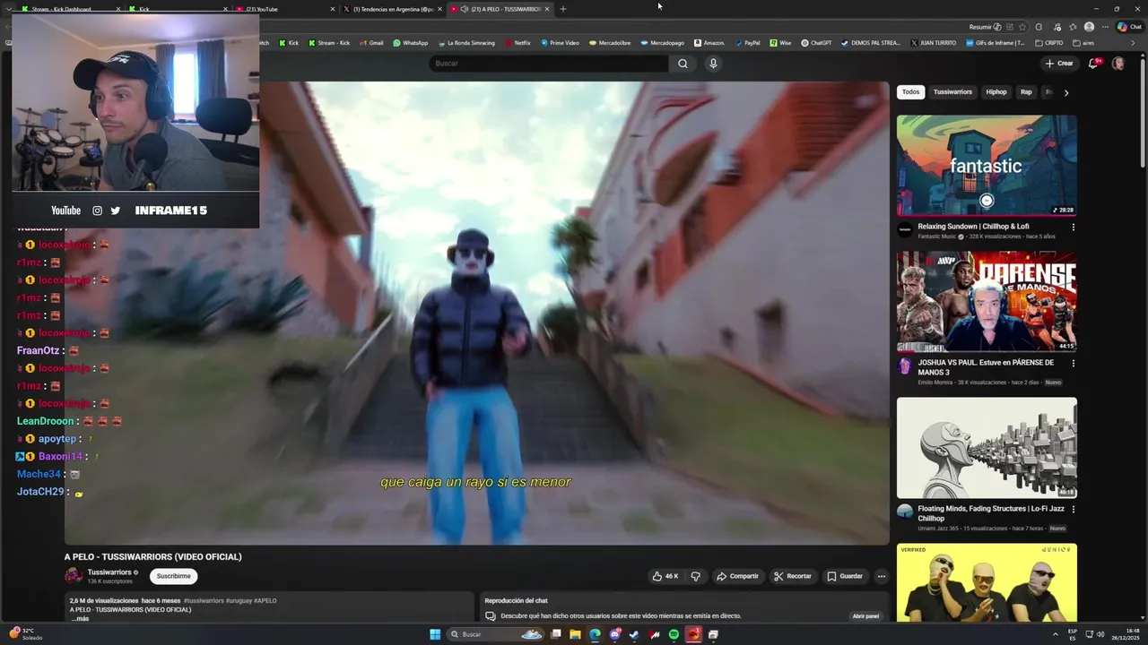
Task: Open Microsoft Edge from the taskbar
Action: click(x=595, y=634)
